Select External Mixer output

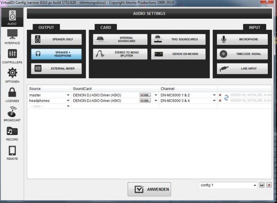coord(56,68)
